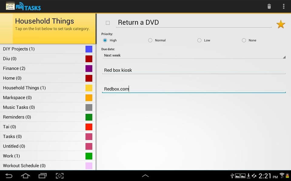The height and width of the screenshot is (181, 291).
Task: Go to the Android home screen icon
Action: coord(25,176)
